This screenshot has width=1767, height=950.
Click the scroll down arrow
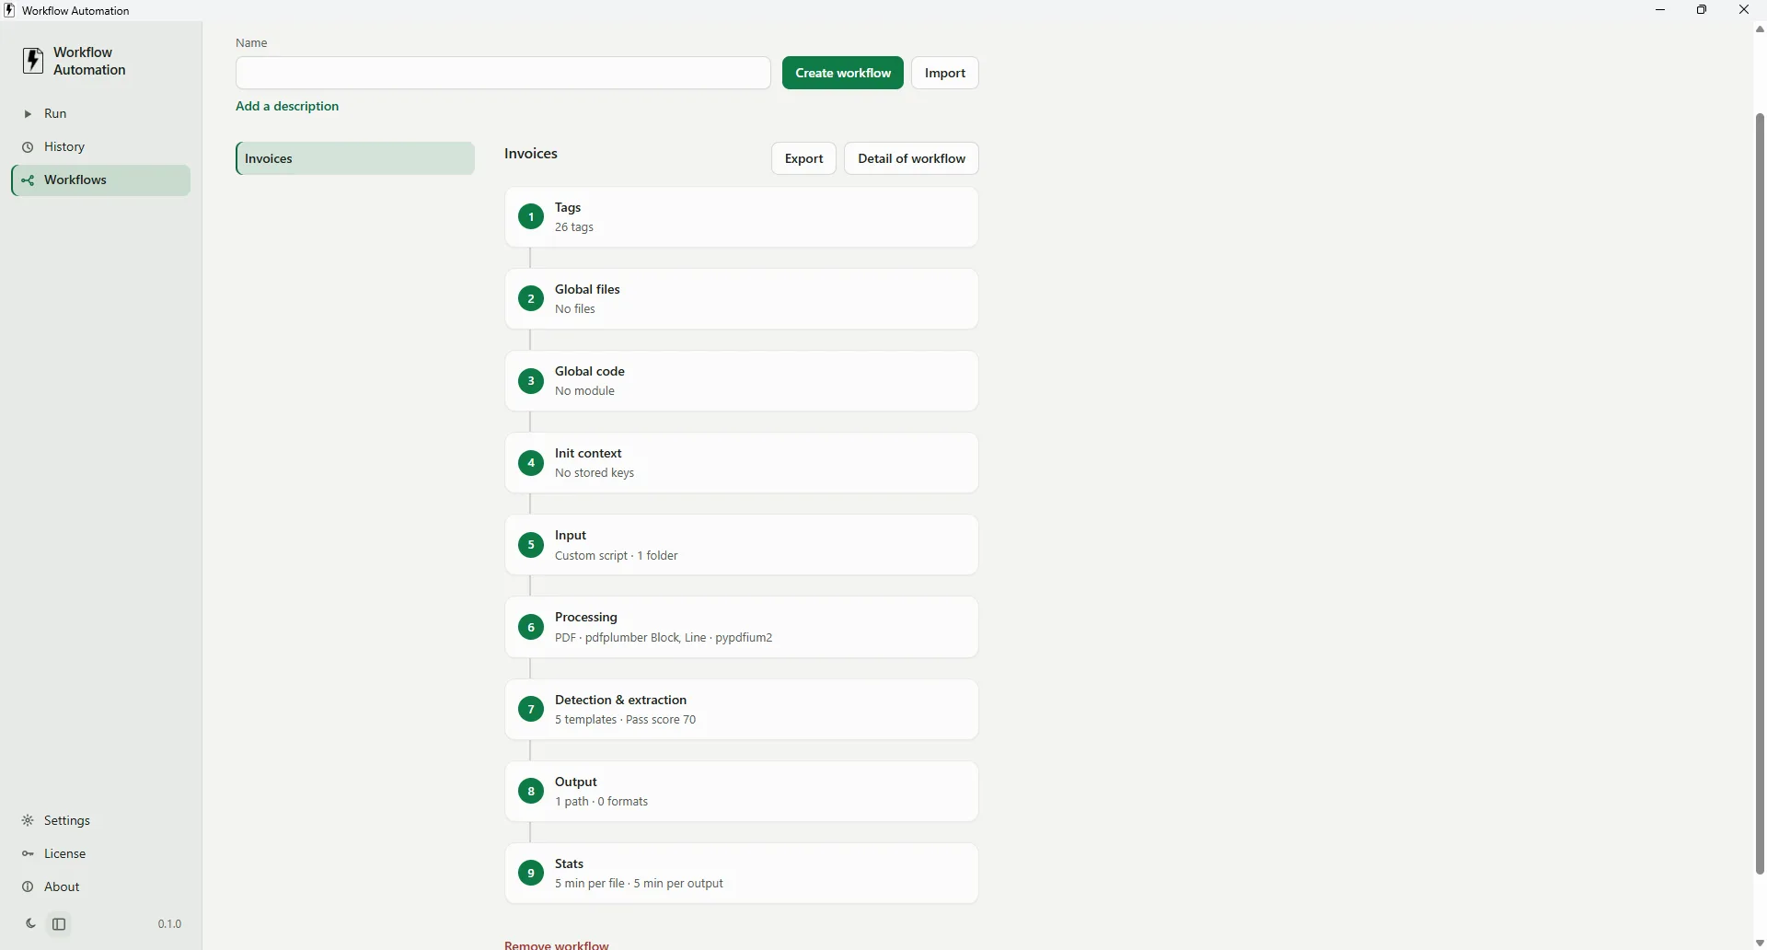1760,943
